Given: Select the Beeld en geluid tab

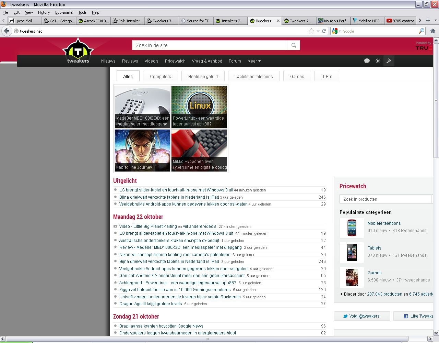Looking at the screenshot, I should (203, 76).
